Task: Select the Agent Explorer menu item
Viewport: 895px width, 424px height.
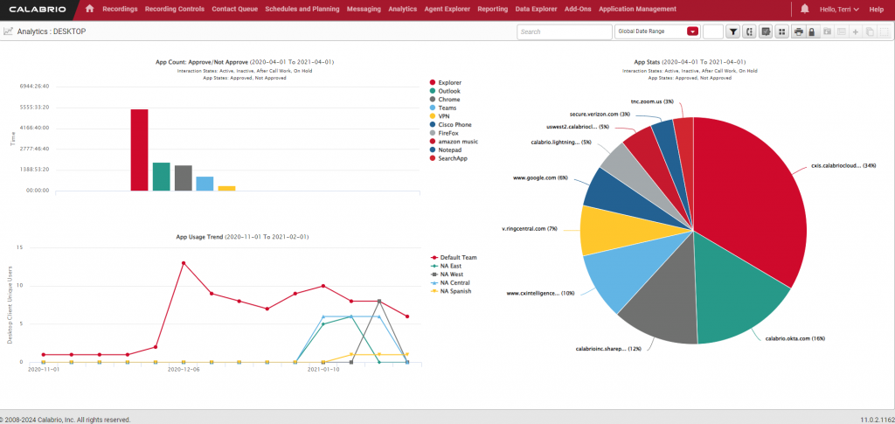Action: (447, 9)
